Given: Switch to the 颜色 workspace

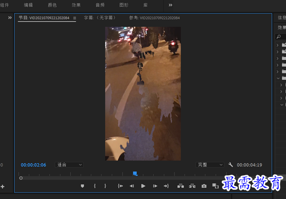Looking at the screenshot, I should tap(52, 5).
